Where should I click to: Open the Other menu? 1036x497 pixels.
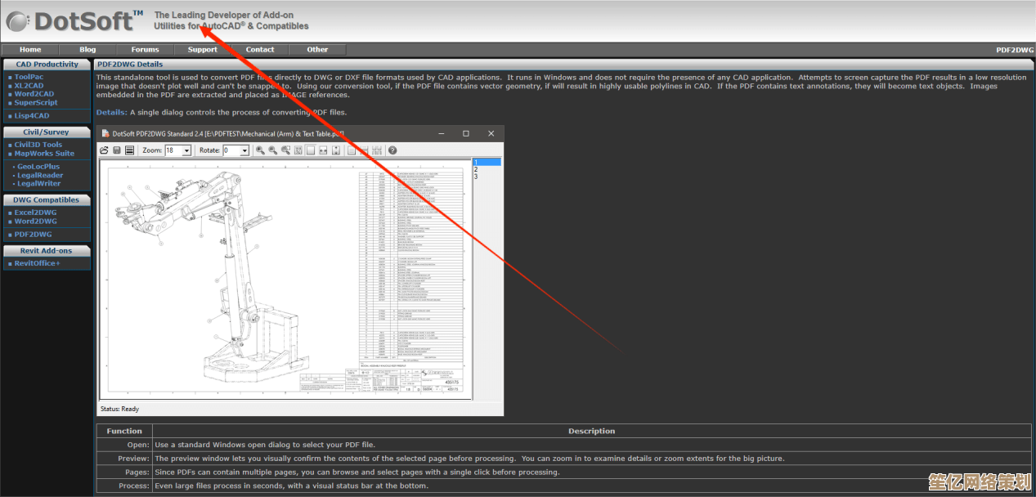(x=317, y=50)
